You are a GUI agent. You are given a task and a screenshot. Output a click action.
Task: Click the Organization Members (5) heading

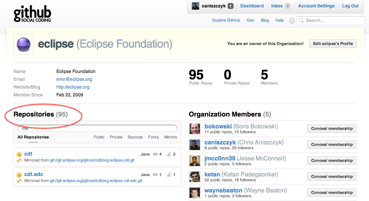click(230, 114)
